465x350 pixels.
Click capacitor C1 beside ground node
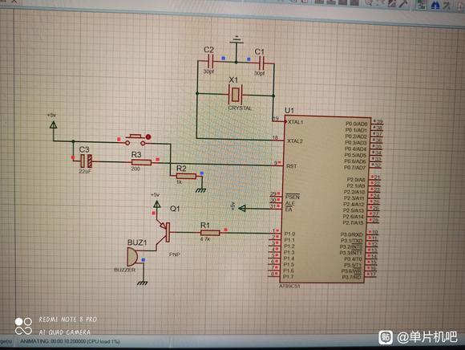pyautogui.click(x=261, y=63)
